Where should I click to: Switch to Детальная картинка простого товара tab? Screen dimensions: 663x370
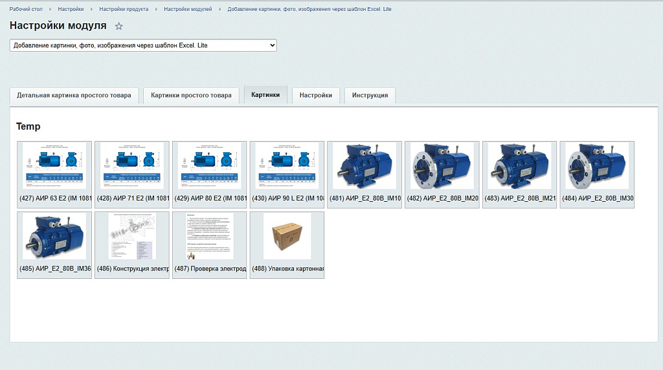click(74, 95)
